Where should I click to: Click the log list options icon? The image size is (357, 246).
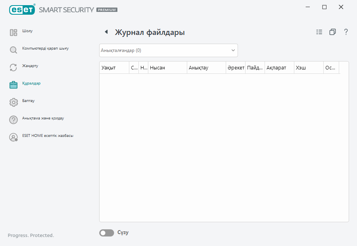pyautogui.click(x=319, y=32)
